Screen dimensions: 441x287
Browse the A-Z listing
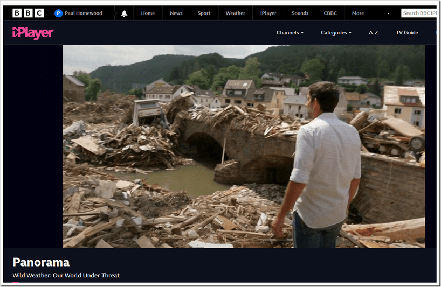373,33
